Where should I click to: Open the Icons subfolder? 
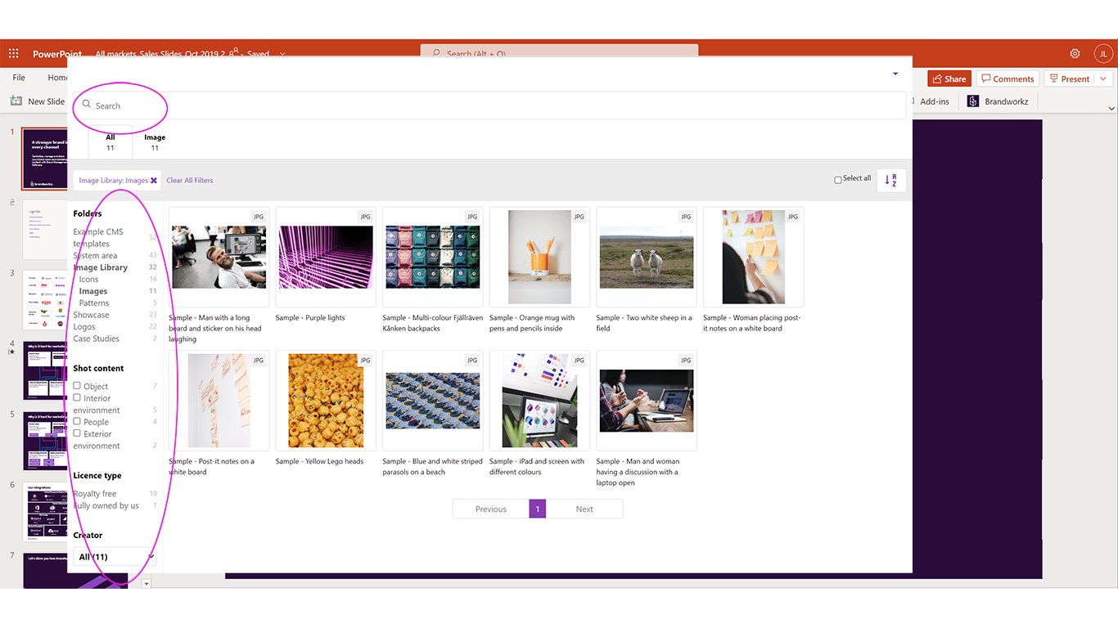point(89,280)
